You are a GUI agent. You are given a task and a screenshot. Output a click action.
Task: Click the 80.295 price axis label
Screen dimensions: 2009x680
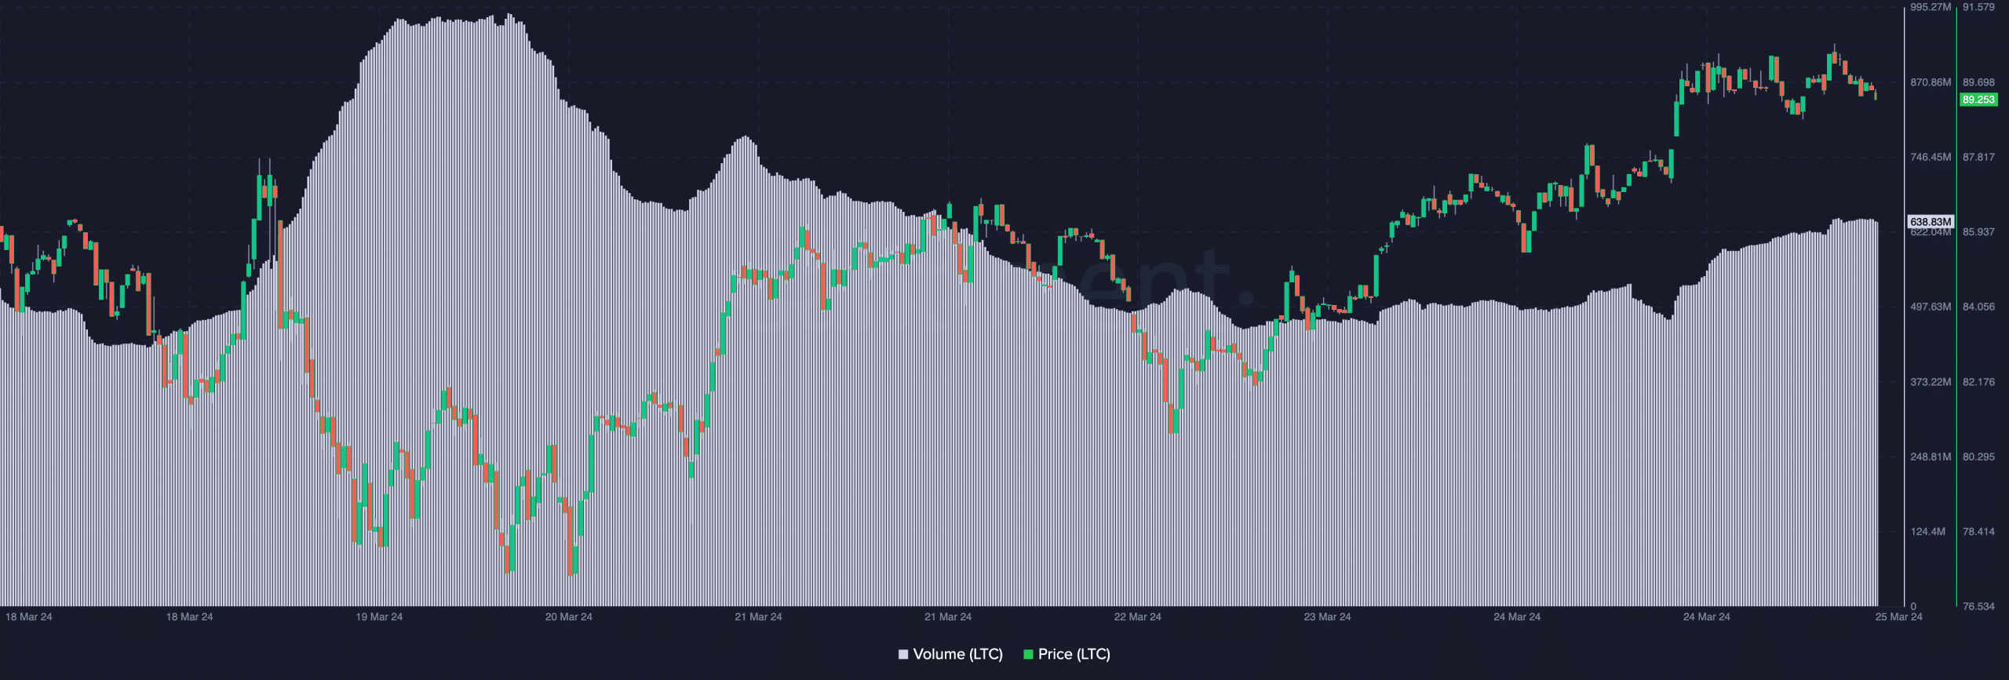[x=1978, y=456]
